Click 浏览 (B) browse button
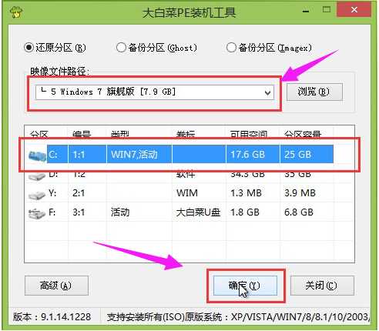The image size is (379, 331). pos(314,92)
